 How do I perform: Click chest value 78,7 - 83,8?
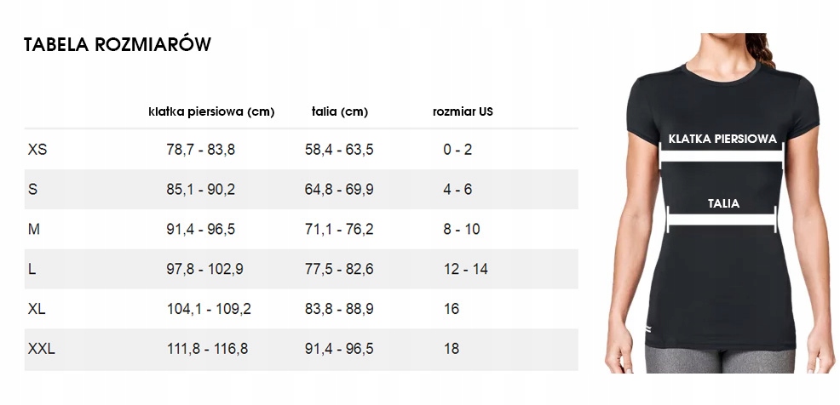[x=200, y=149]
